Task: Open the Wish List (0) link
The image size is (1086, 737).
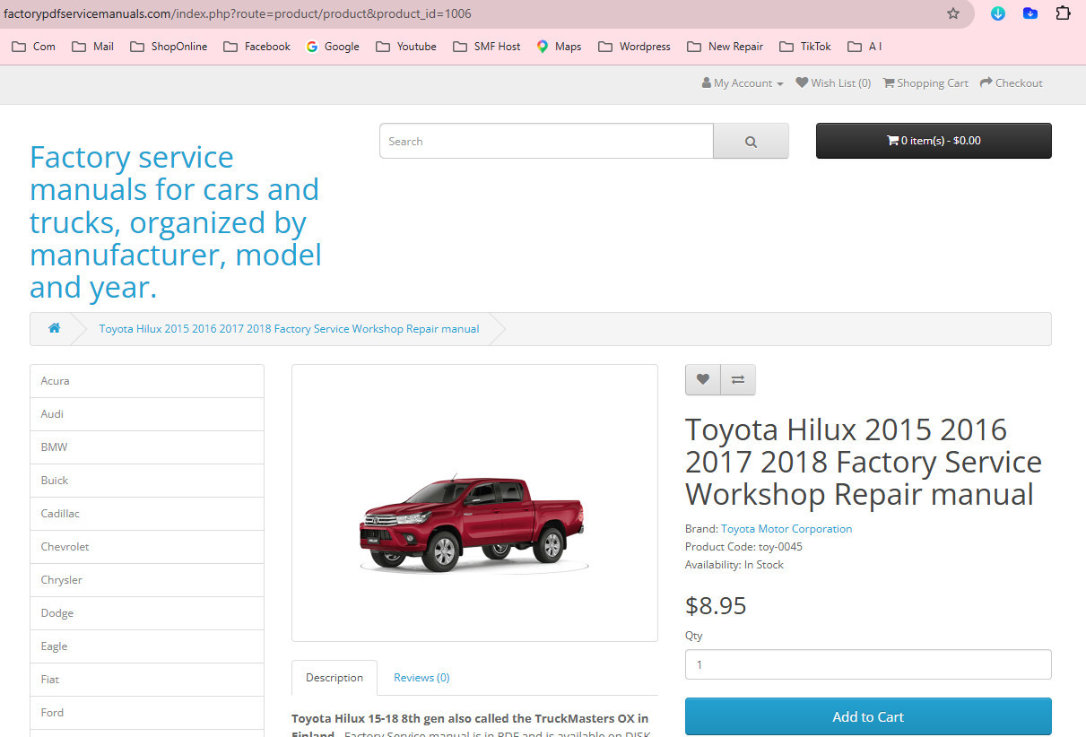Action: click(x=833, y=83)
